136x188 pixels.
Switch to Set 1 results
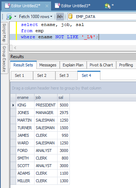pos(22,75)
